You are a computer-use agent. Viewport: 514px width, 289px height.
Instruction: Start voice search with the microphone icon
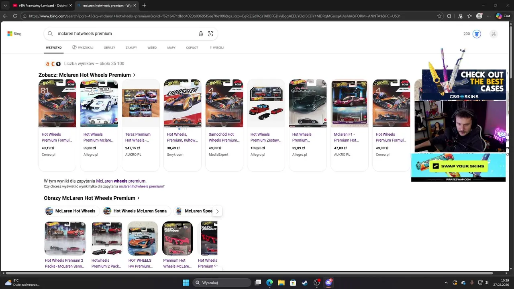201,34
